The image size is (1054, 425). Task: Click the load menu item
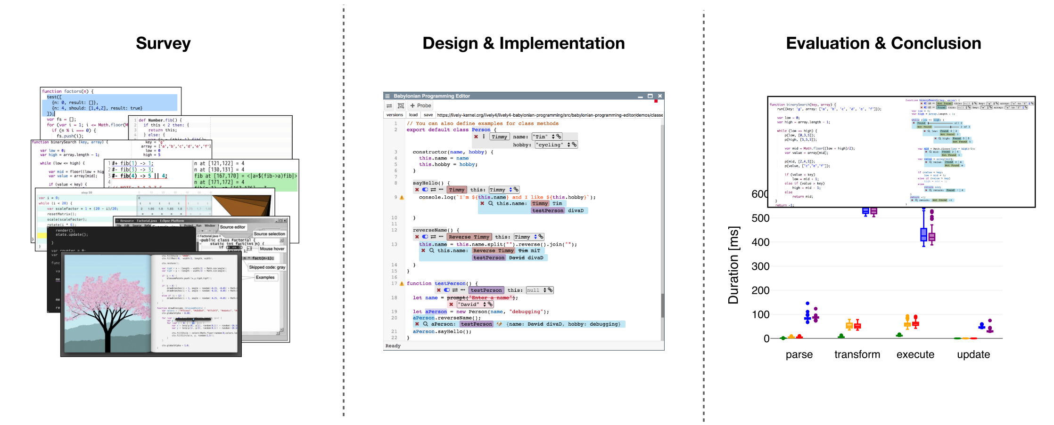coord(413,115)
